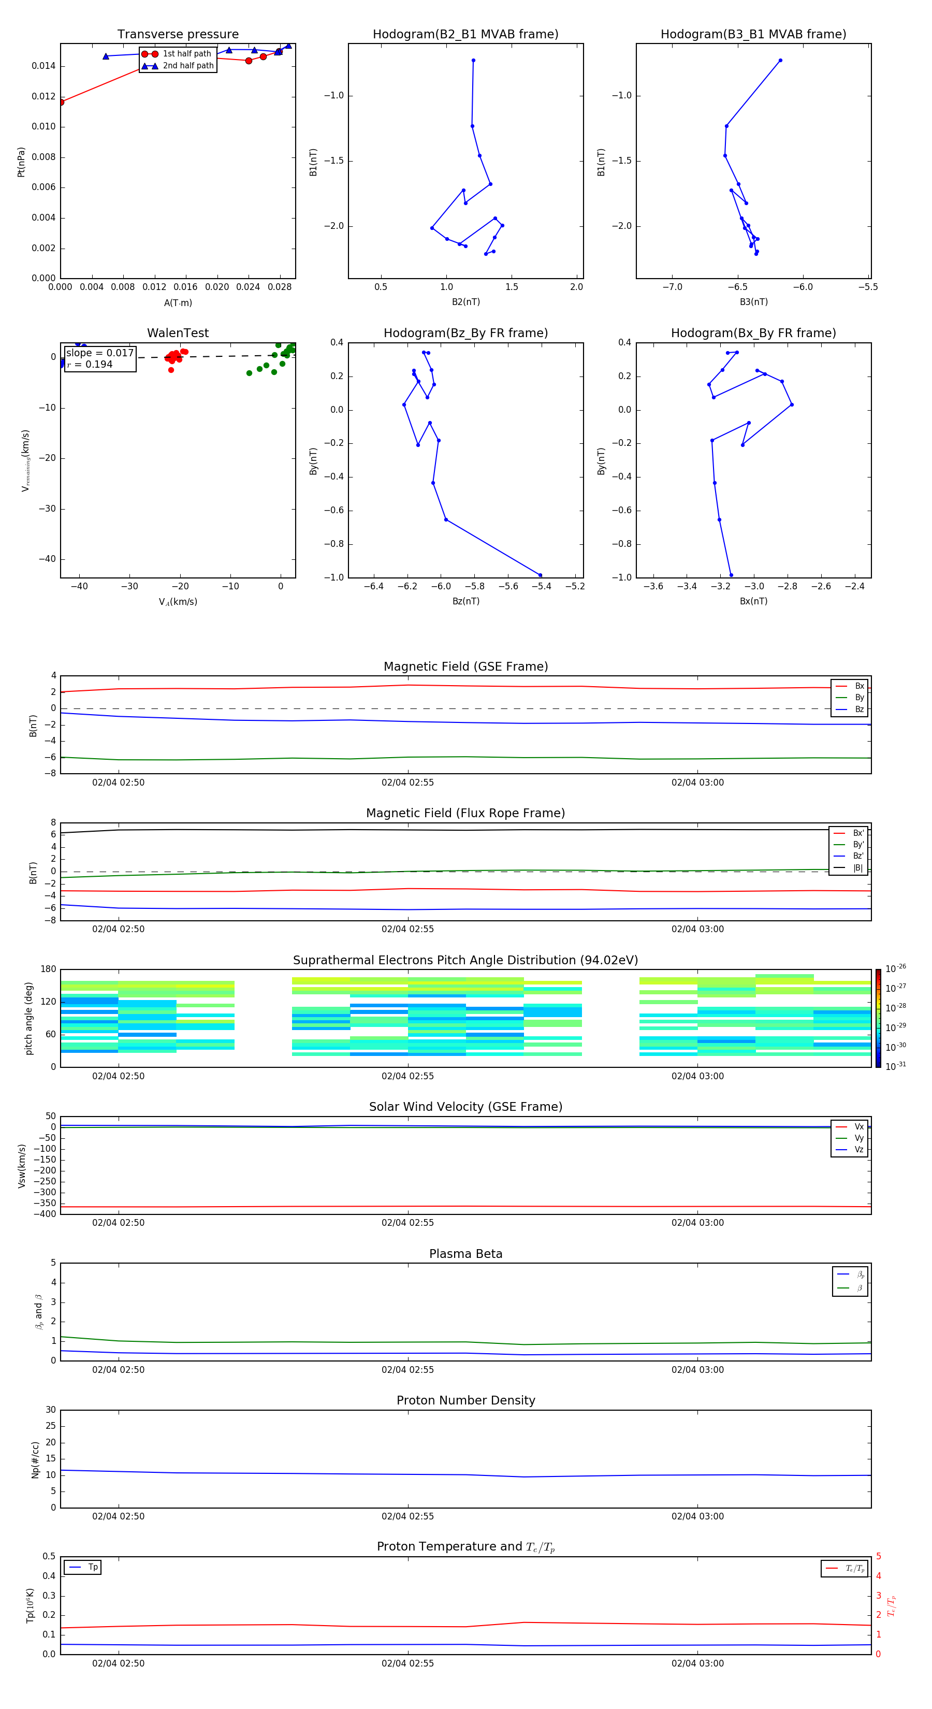Click the 'Proton Number Density' title
932x1709 pixels.
tap(465, 1401)
